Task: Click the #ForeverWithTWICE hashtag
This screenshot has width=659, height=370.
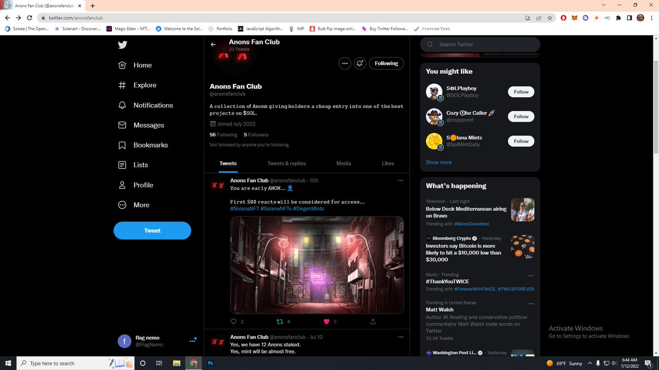Action: pos(474,289)
